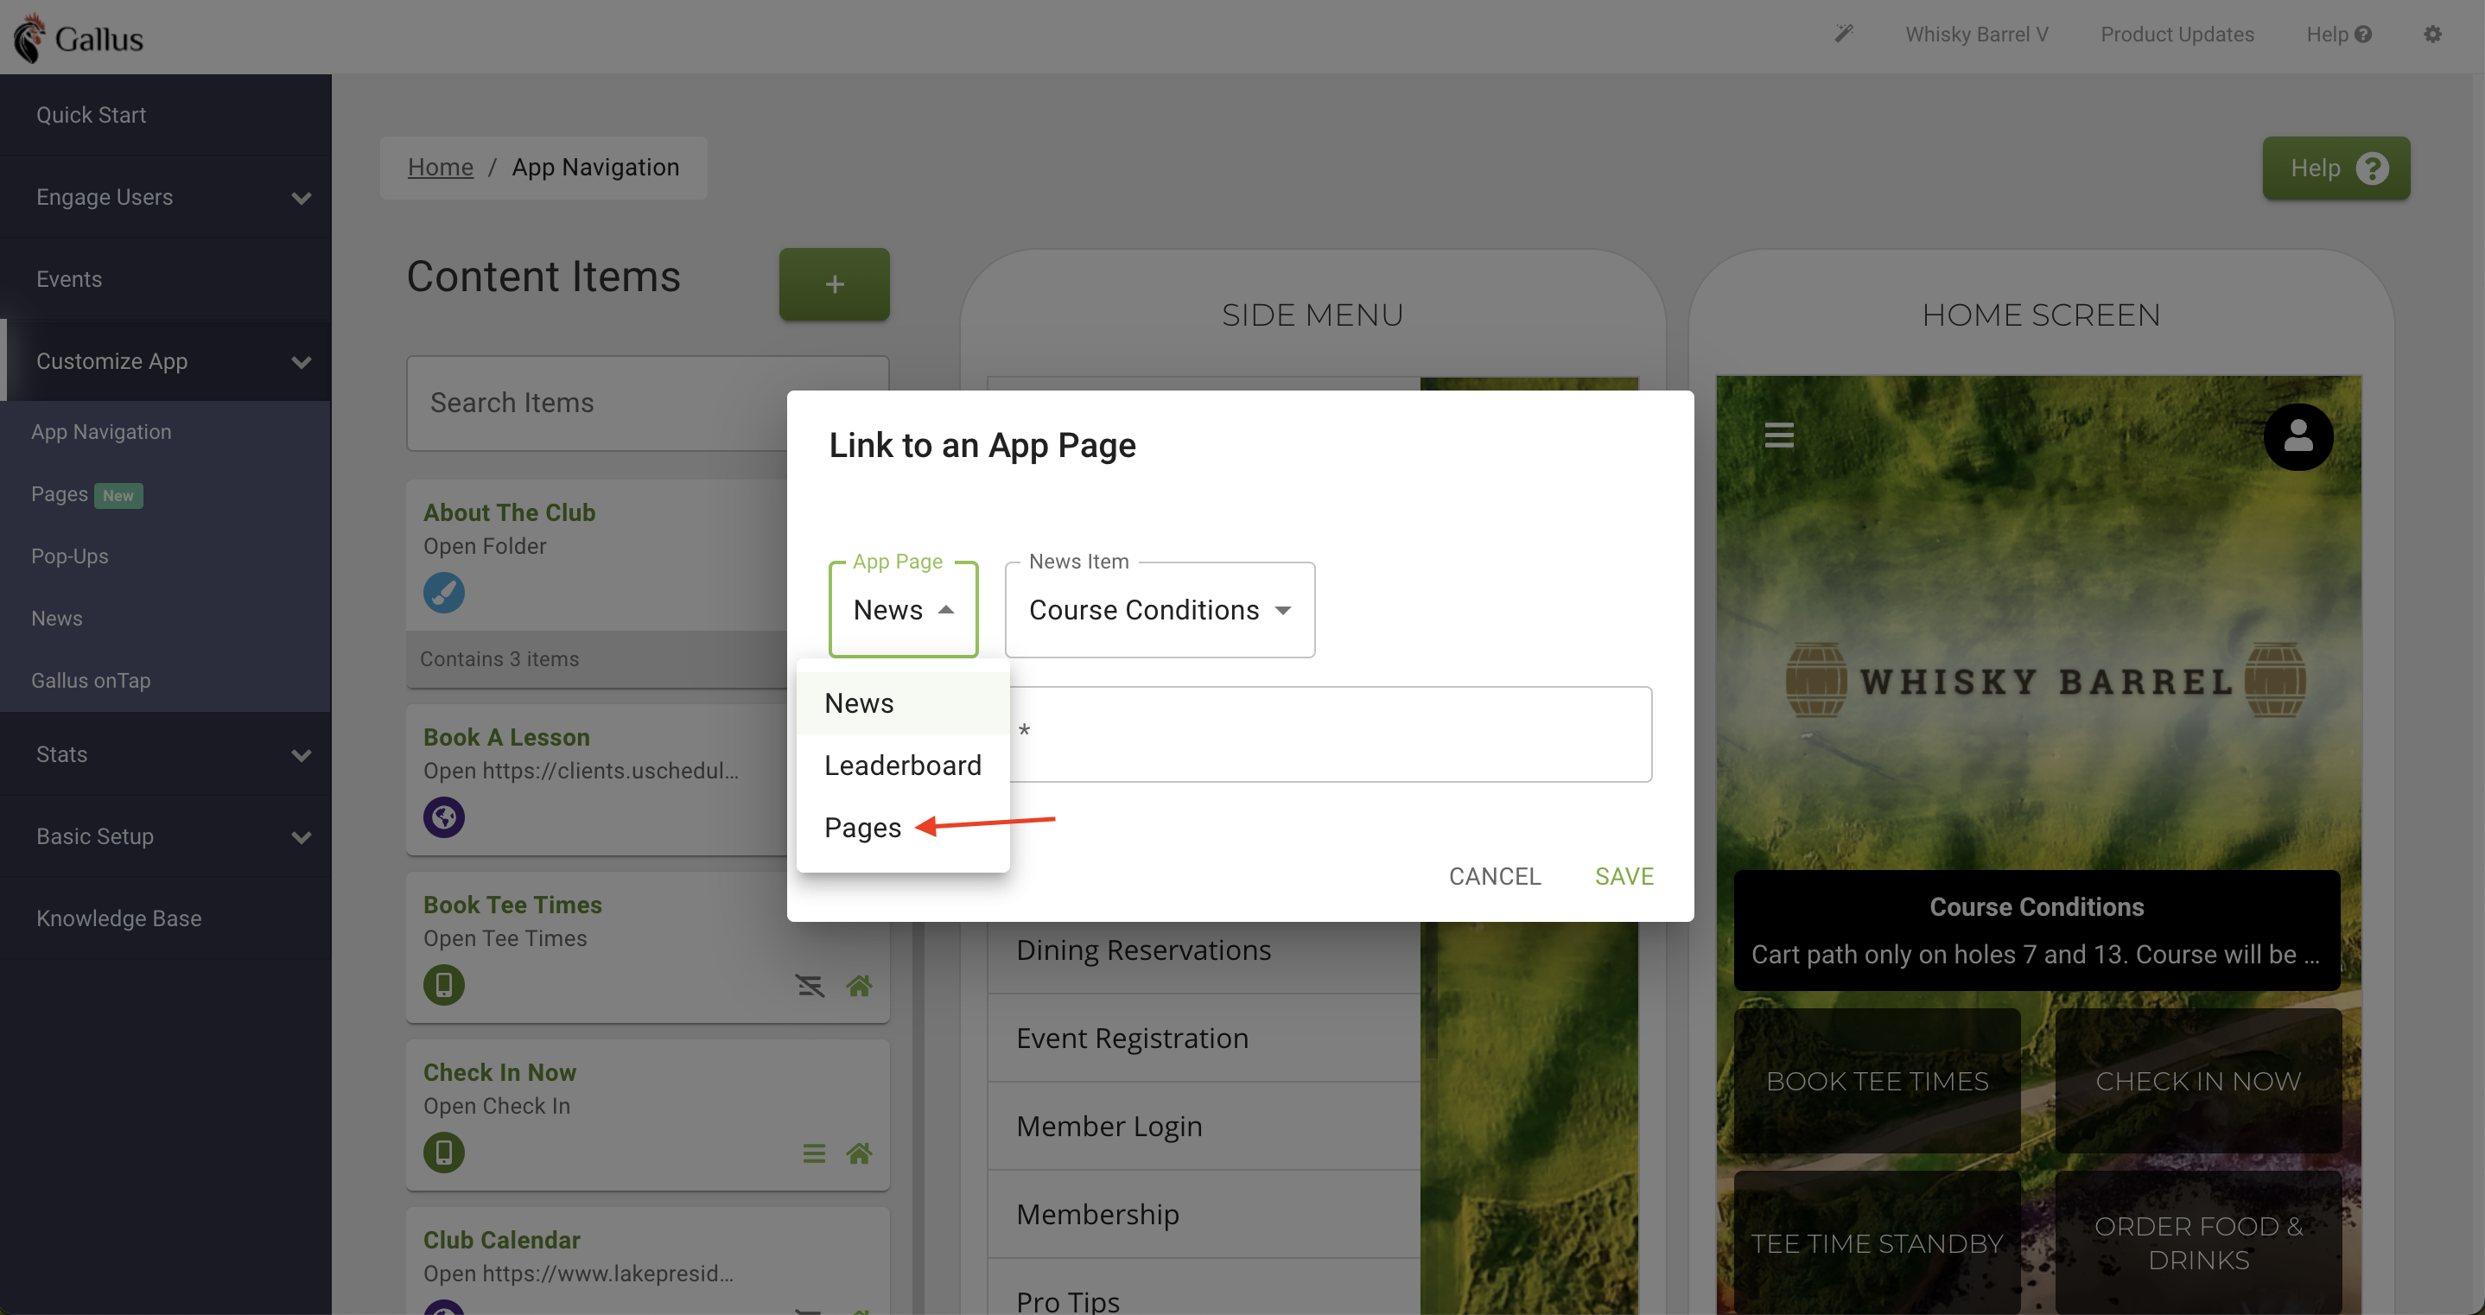The height and width of the screenshot is (1315, 2485).
Task: Toggle home icon on Check In Now
Action: (859, 1154)
